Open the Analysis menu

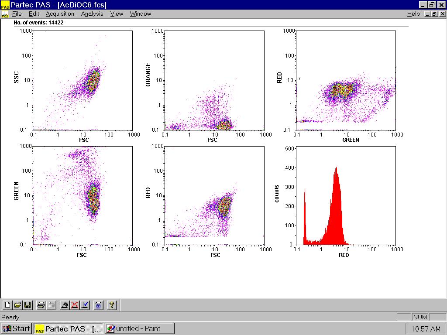[x=92, y=14]
